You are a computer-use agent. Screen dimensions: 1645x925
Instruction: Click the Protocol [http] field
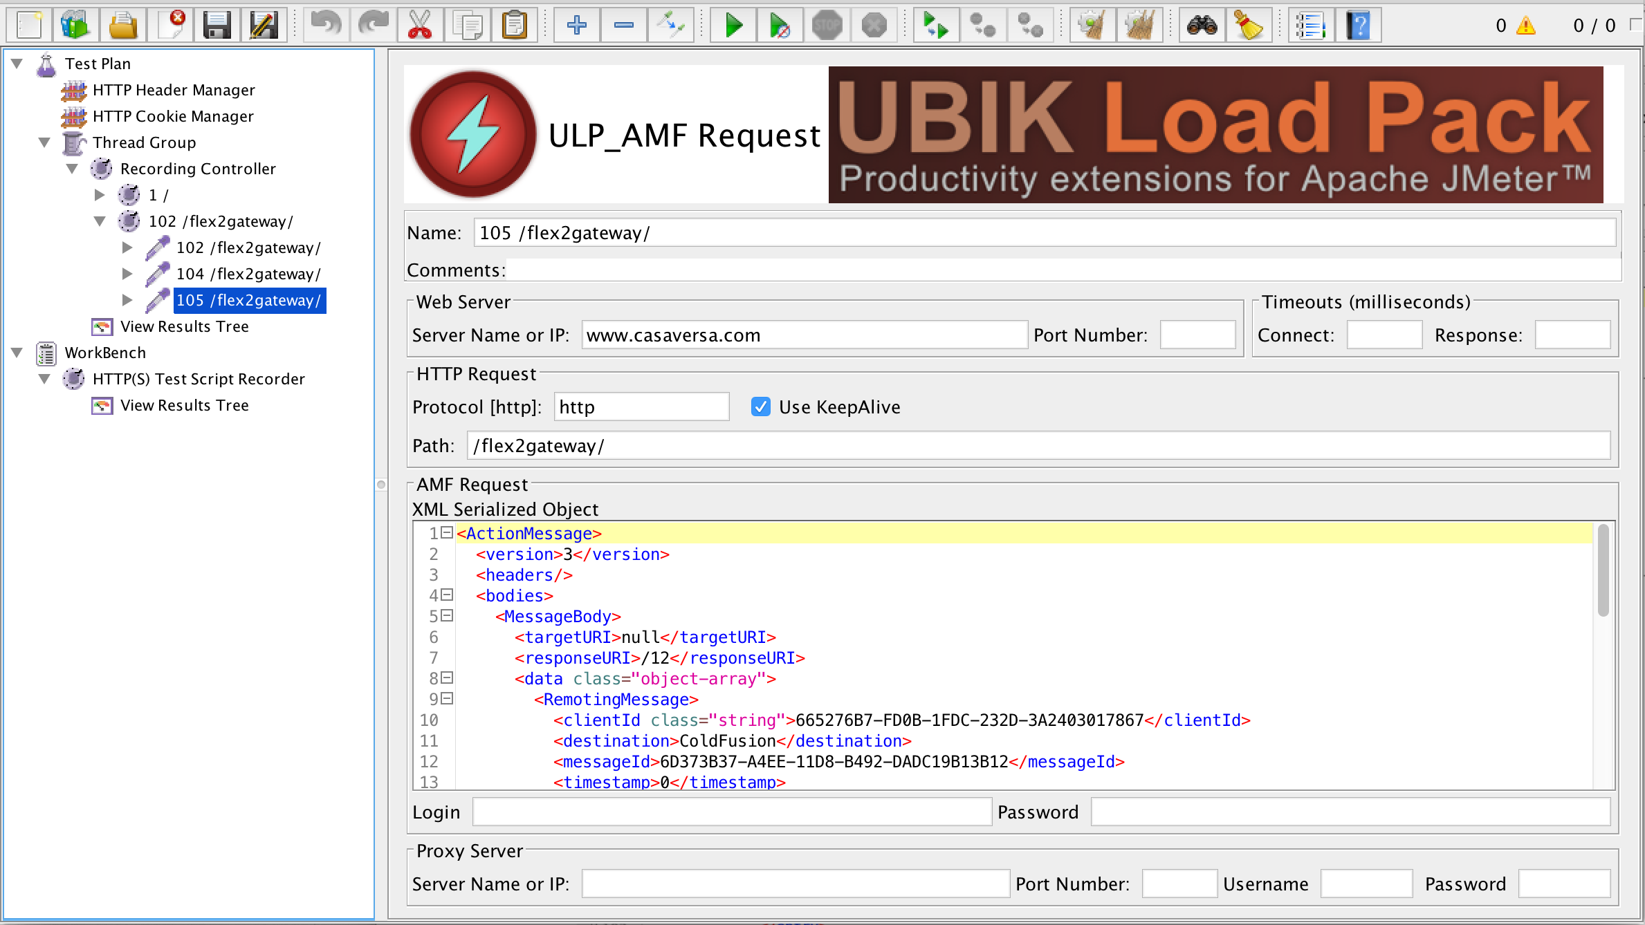point(642,407)
